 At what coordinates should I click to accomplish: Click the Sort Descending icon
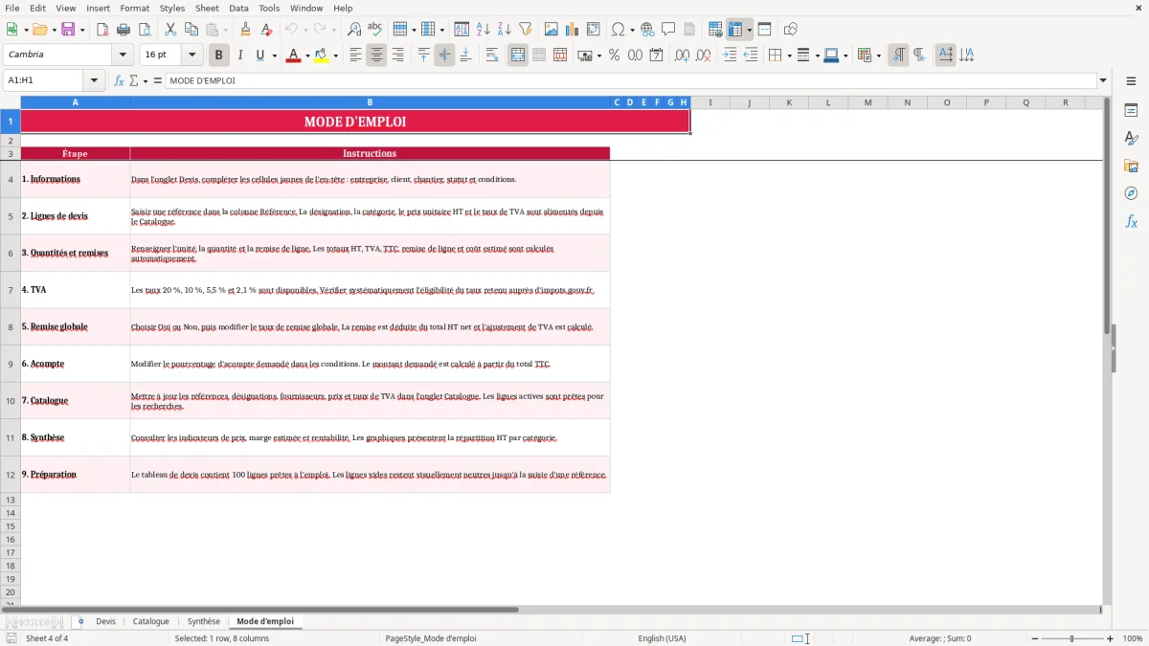pos(505,30)
